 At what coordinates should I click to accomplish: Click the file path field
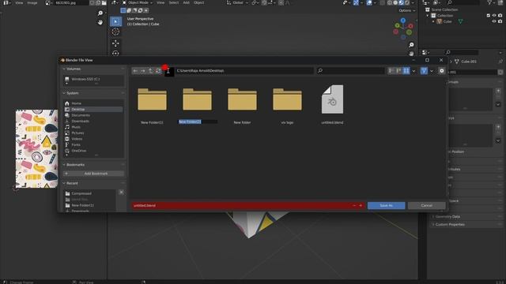pyautogui.click(x=244, y=71)
